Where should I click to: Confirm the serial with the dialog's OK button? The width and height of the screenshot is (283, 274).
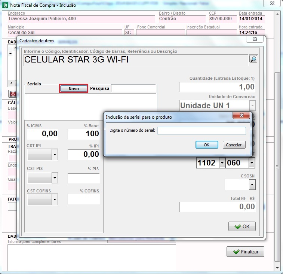(206, 145)
